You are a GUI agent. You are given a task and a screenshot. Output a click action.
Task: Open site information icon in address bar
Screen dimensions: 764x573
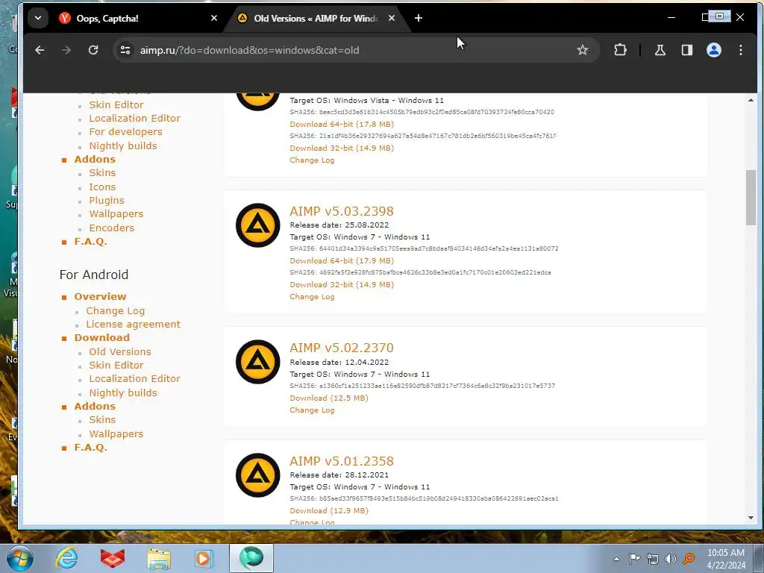point(125,50)
